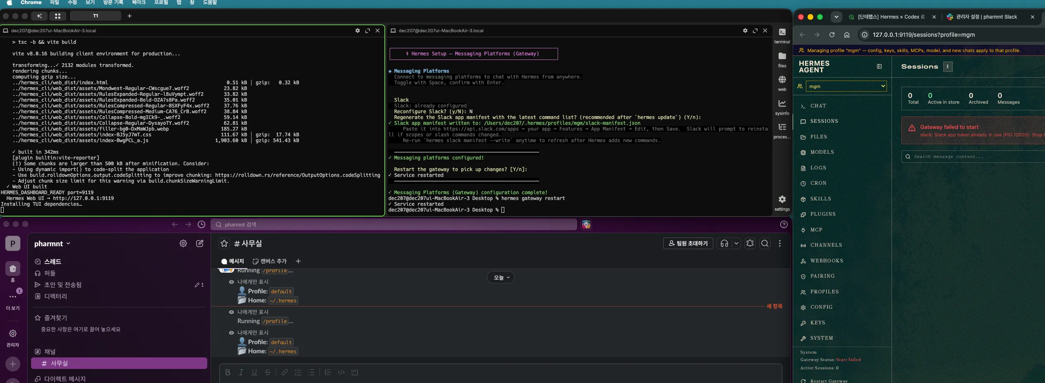Go to LOGS in Hermes navigation
This screenshot has height=383, width=1045.
[818, 168]
